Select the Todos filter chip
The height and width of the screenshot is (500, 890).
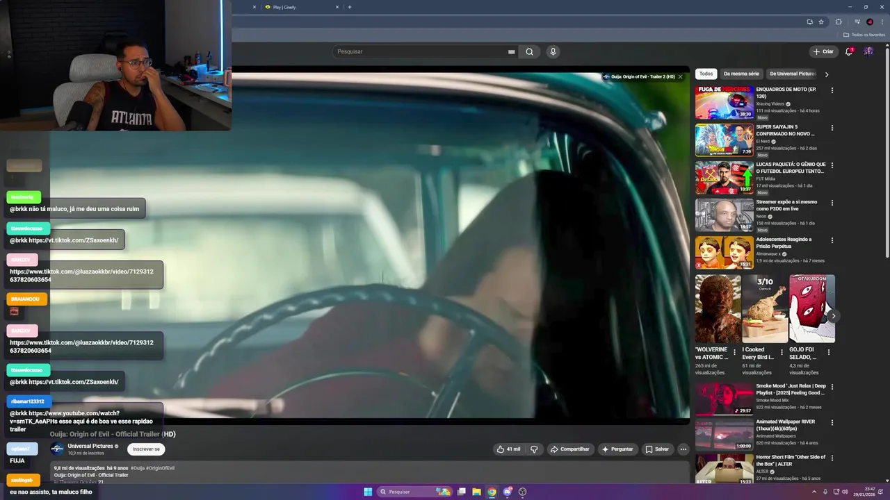point(706,74)
